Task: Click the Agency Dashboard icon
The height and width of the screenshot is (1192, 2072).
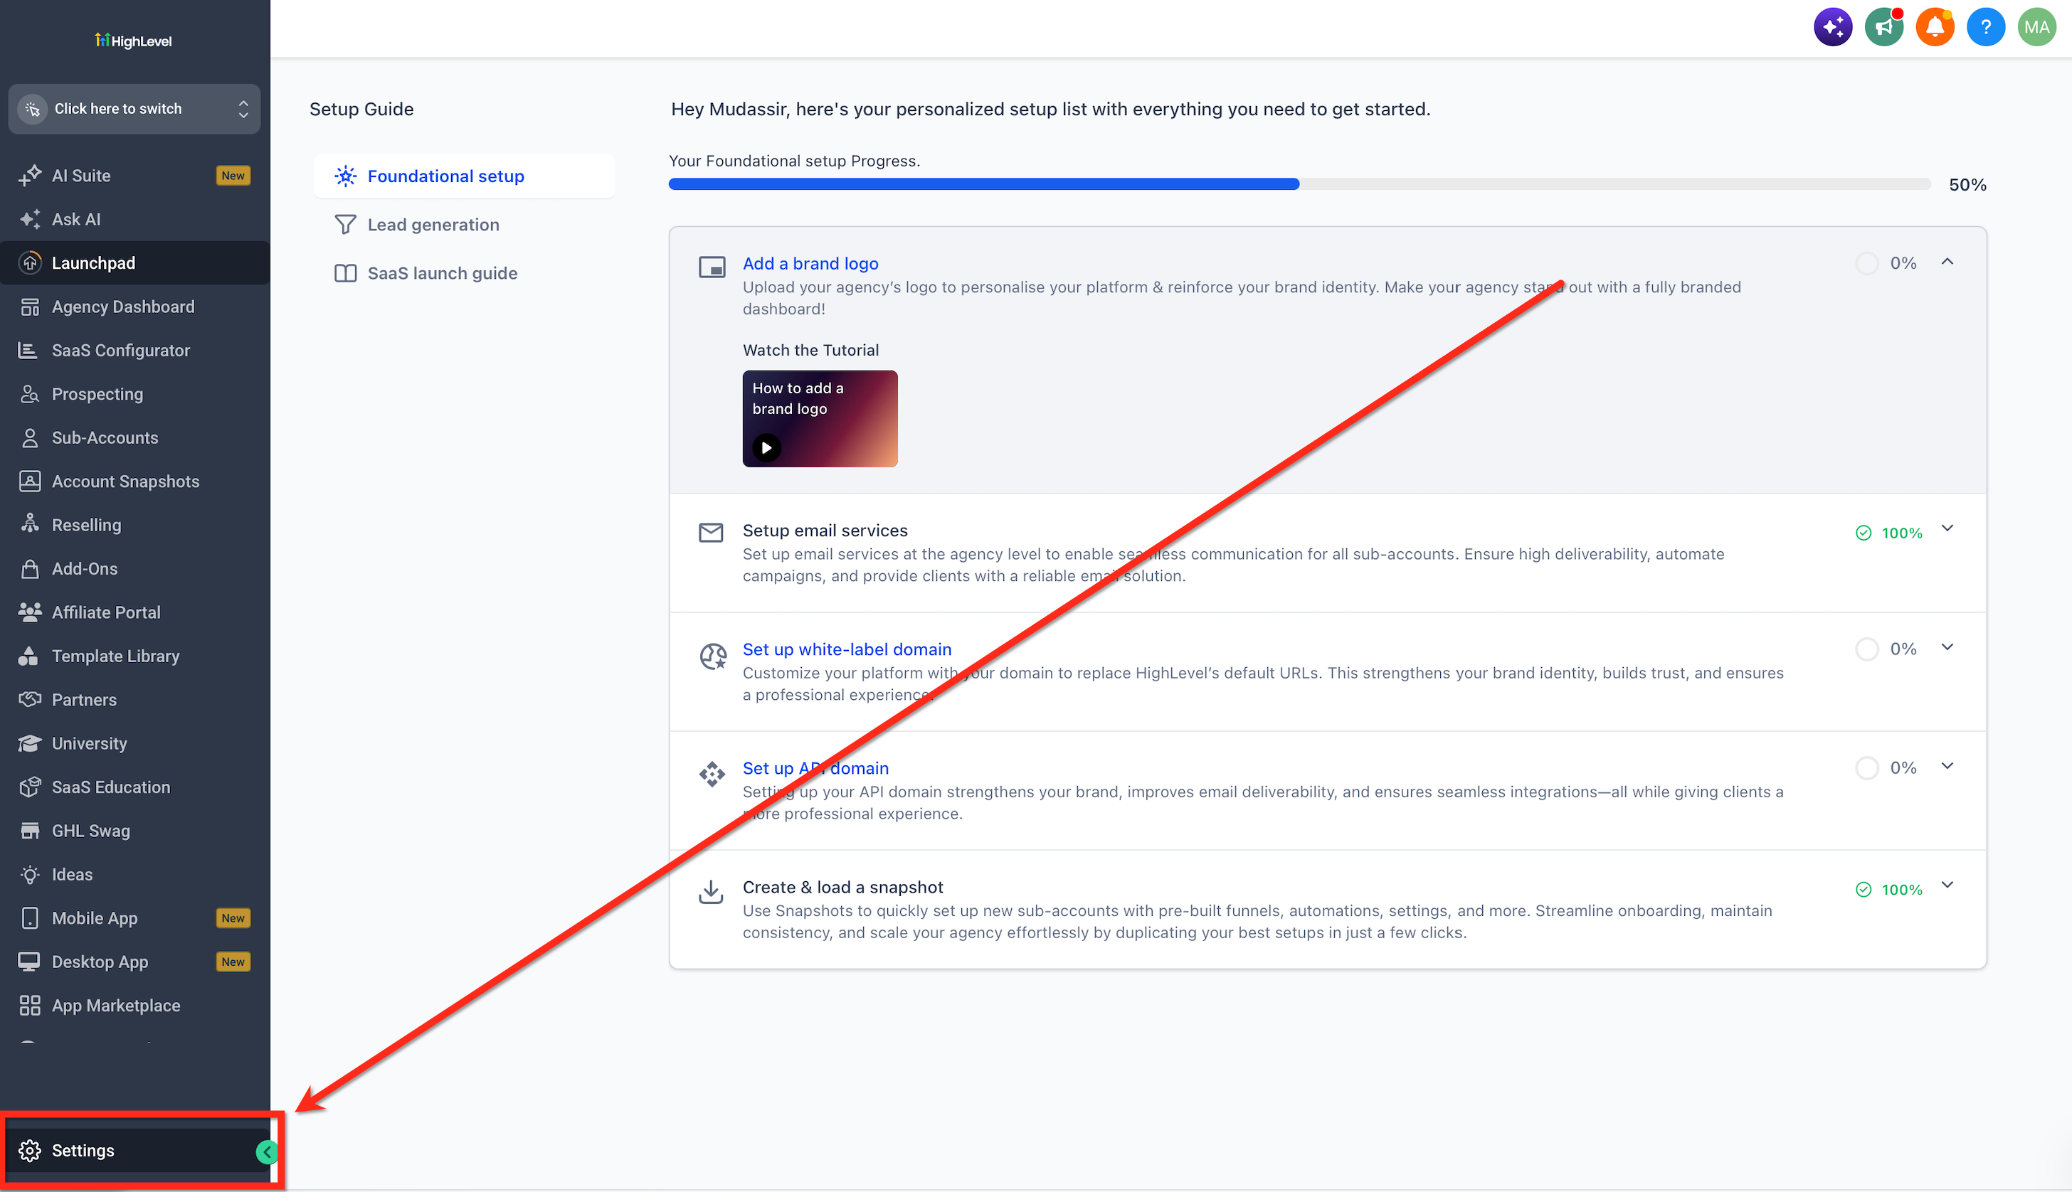Action: (29, 307)
